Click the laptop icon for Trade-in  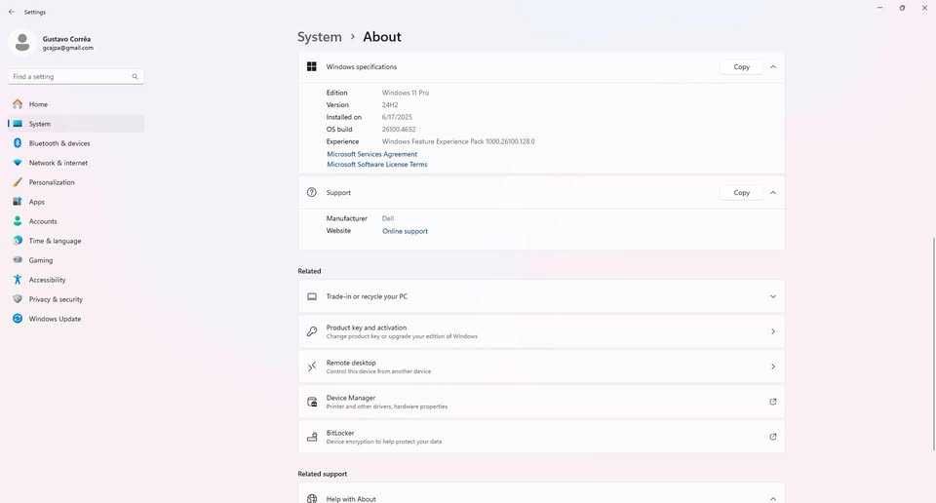[x=312, y=296]
